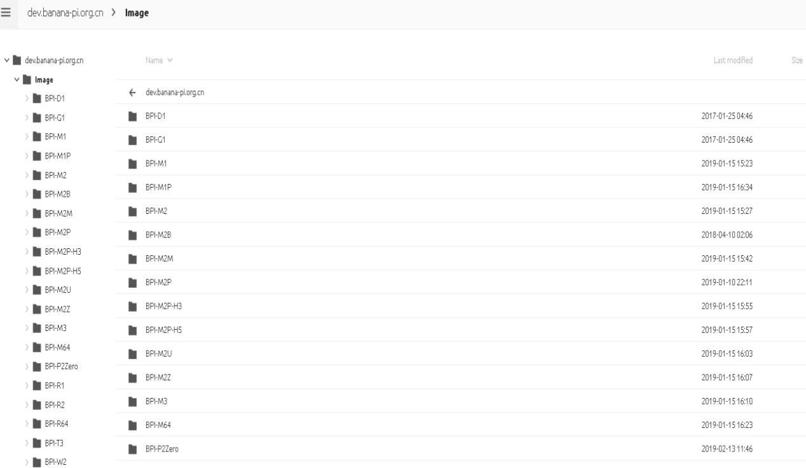Click the BPI-M2U folder icon in file list
The width and height of the screenshot is (806, 468).
click(132, 354)
